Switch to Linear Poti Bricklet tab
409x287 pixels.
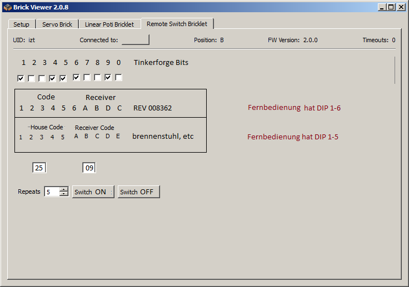(x=109, y=24)
